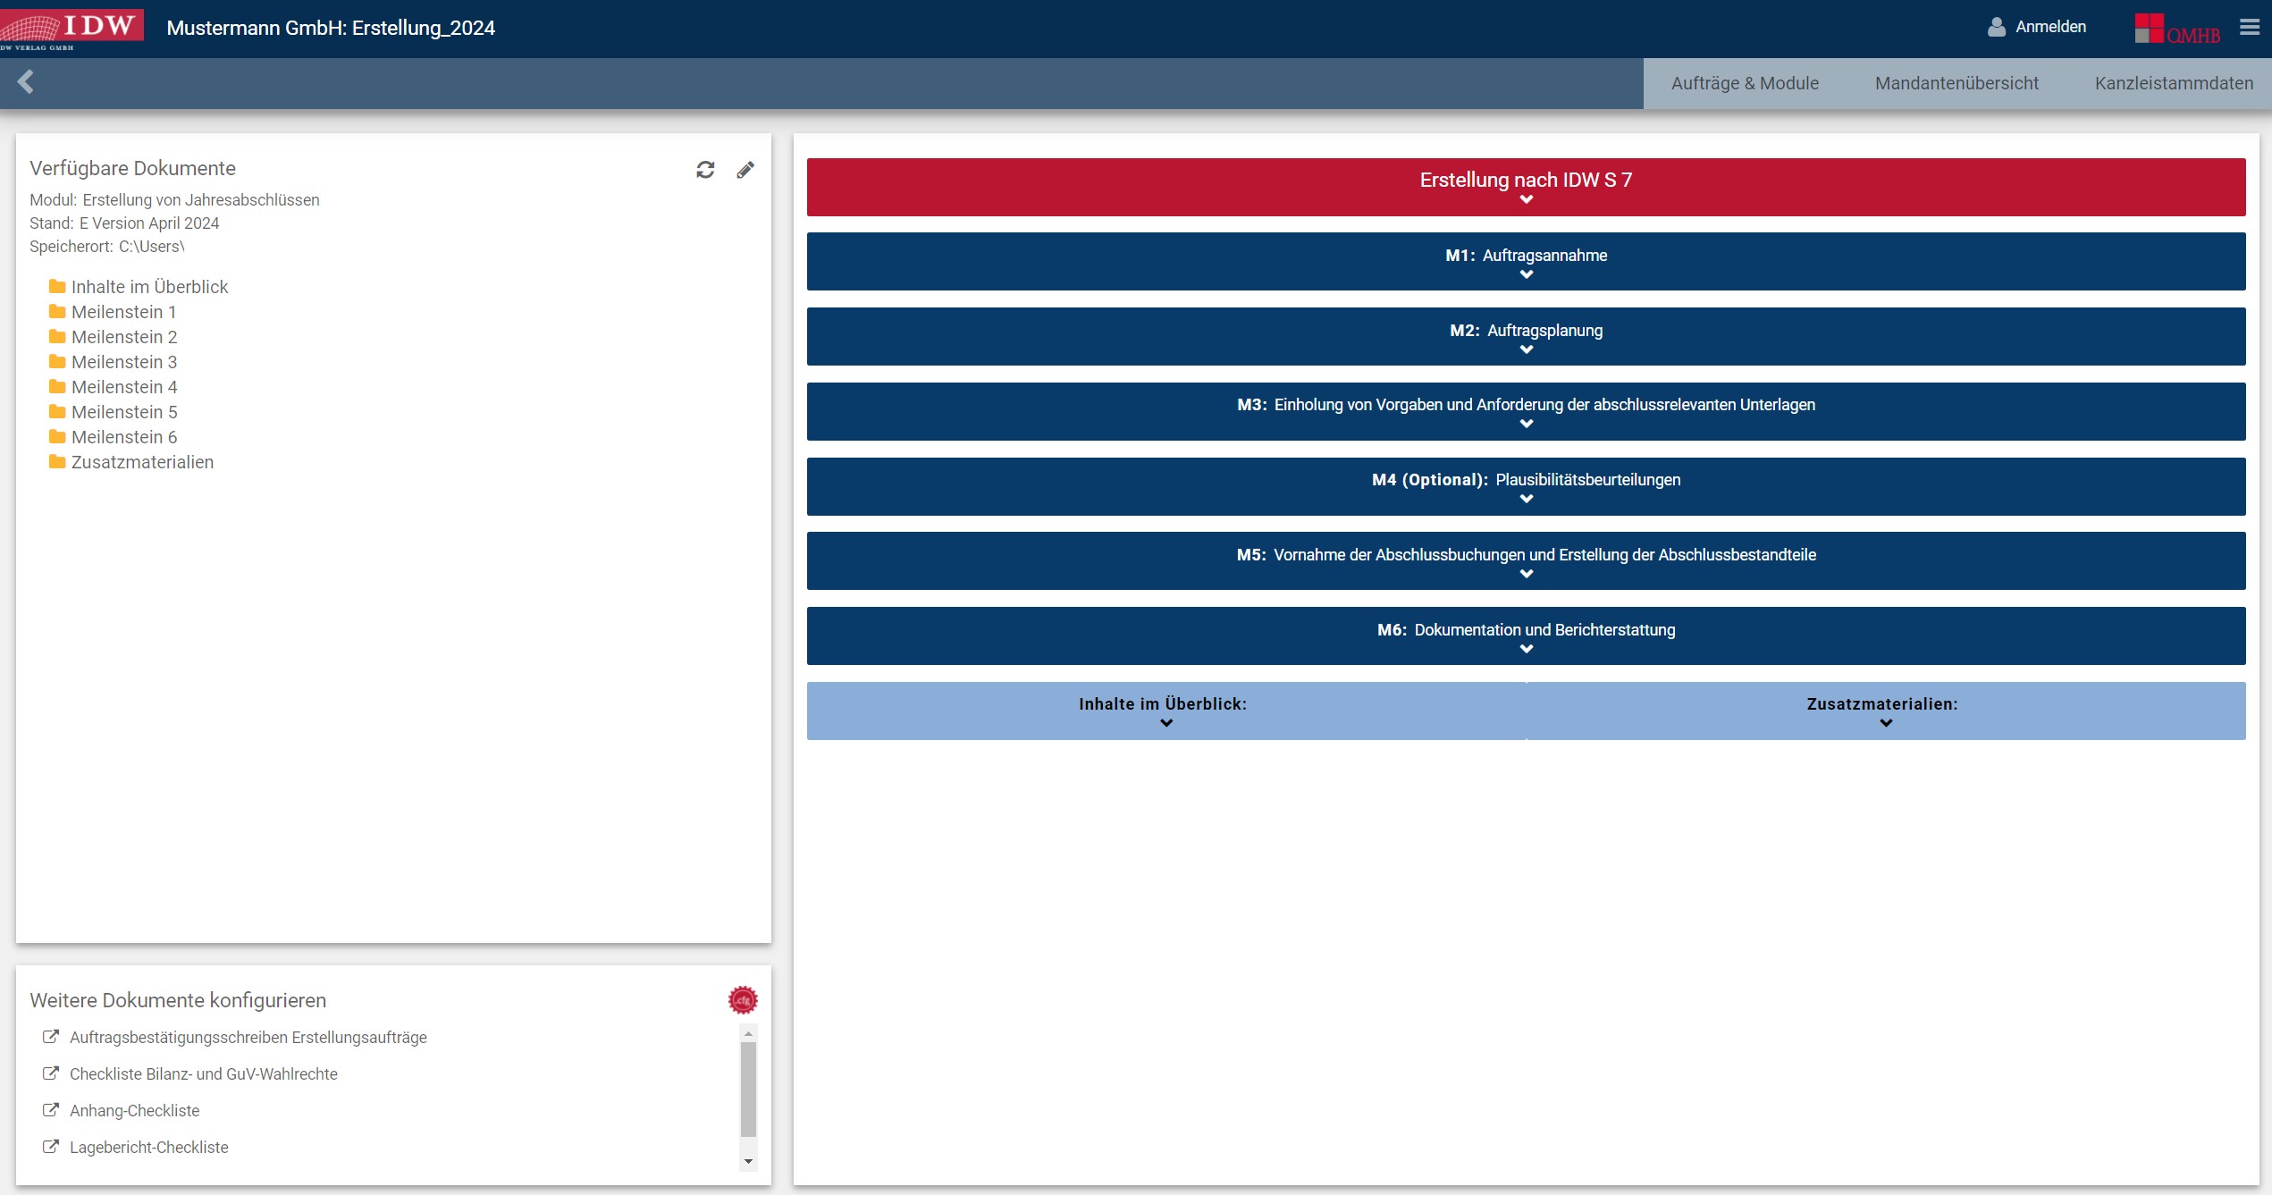Image resolution: width=2272 pixels, height=1195 pixels.
Task: Click the back arrow icon
Action: click(x=26, y=82)
